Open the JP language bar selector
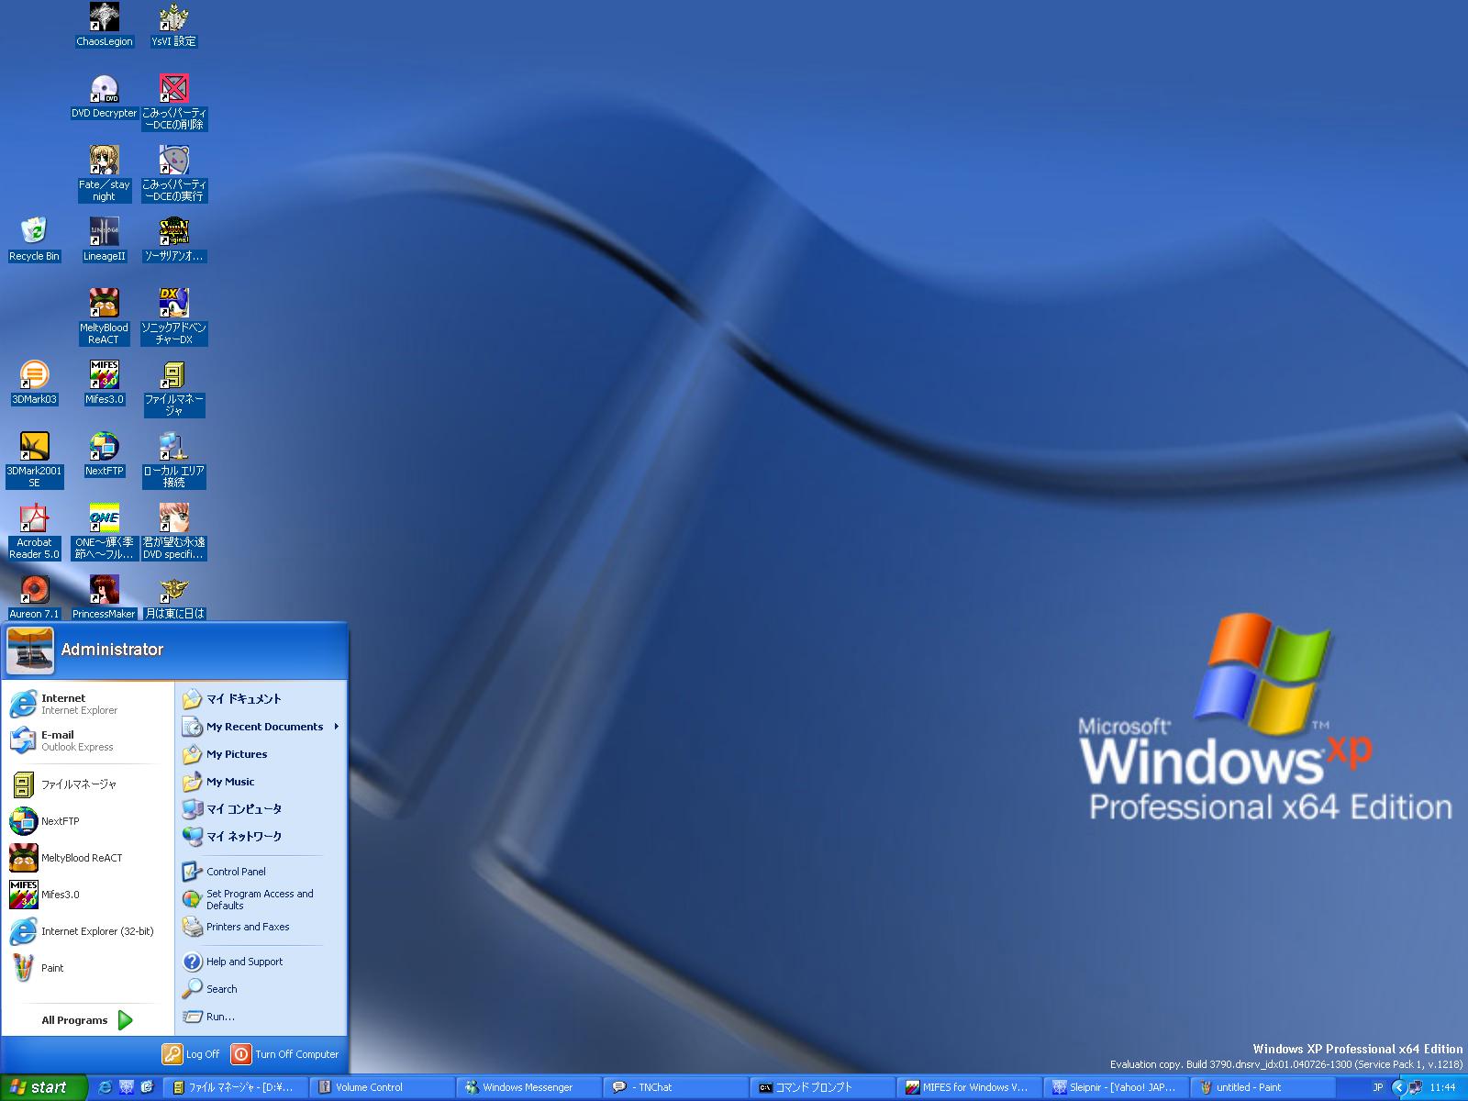This screenshot has height=1101, width=1468. 1377,1087
